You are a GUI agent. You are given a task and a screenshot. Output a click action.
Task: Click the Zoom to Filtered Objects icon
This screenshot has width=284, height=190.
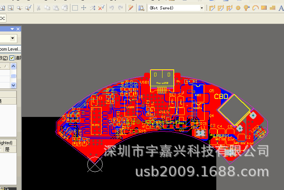click(x=29, y=8)
